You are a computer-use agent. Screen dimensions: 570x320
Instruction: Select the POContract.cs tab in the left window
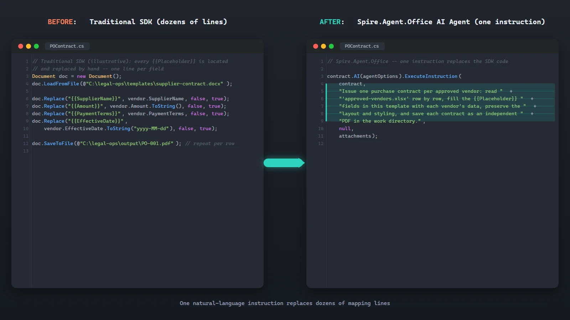pos(67,46)
